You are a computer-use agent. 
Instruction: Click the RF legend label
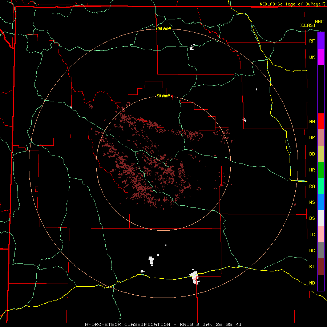pos(312,41)
